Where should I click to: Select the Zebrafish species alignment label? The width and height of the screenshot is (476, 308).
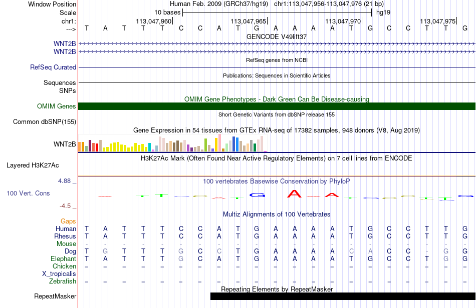tap(63, 281)
